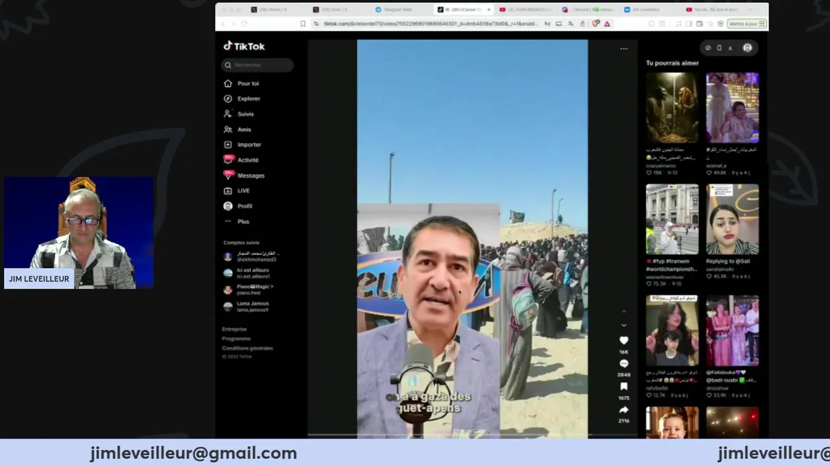
Task: Select Importer to upload a video
Action: (243, 144)
